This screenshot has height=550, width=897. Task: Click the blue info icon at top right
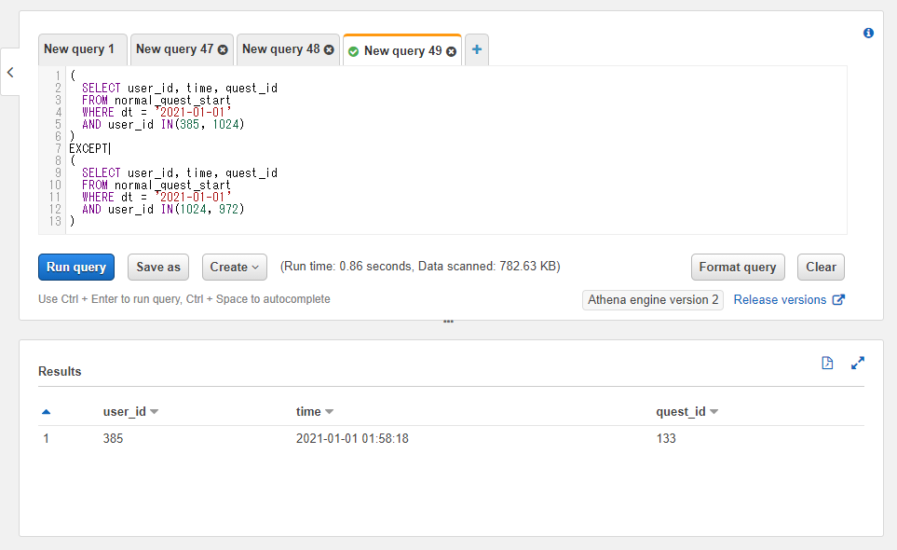(868, 34)
